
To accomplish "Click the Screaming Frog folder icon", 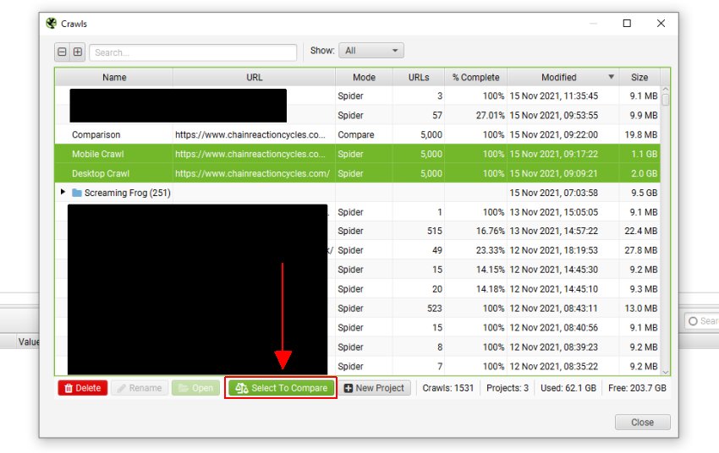I will (77, 193).
